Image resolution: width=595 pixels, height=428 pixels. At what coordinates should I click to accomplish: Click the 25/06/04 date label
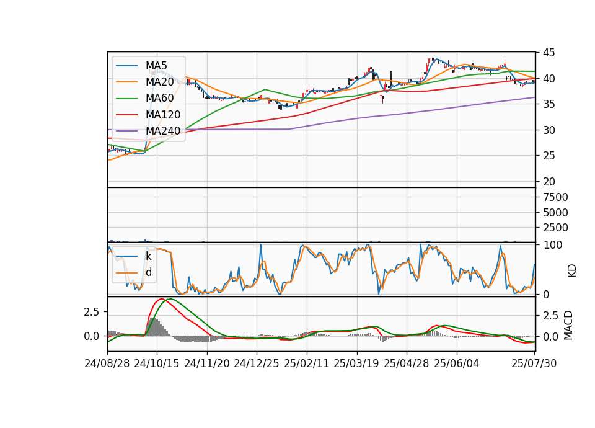pyautogui.click(x=456, y=363)
